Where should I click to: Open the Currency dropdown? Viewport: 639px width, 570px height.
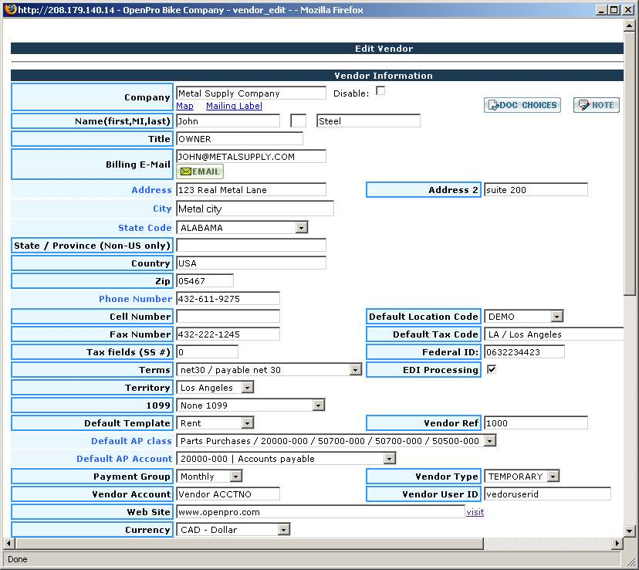234,530
